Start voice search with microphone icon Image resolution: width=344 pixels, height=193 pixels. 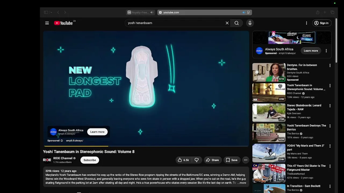250,23
